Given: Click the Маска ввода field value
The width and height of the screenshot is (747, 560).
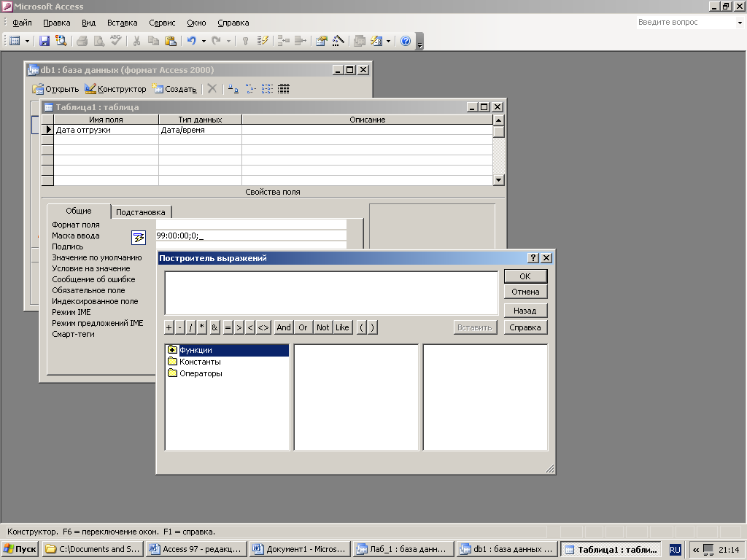Looking at the screenshot, I should coord(251,236).
